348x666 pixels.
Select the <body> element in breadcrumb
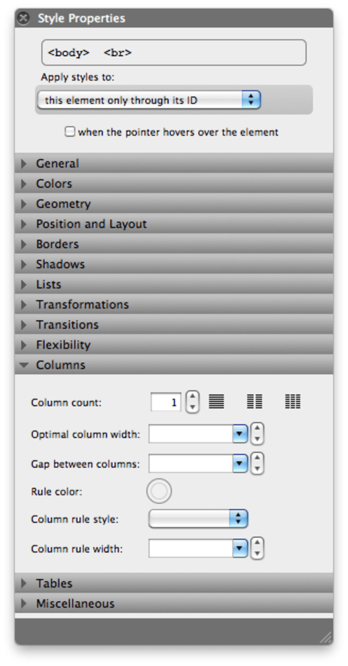(69, 53)
